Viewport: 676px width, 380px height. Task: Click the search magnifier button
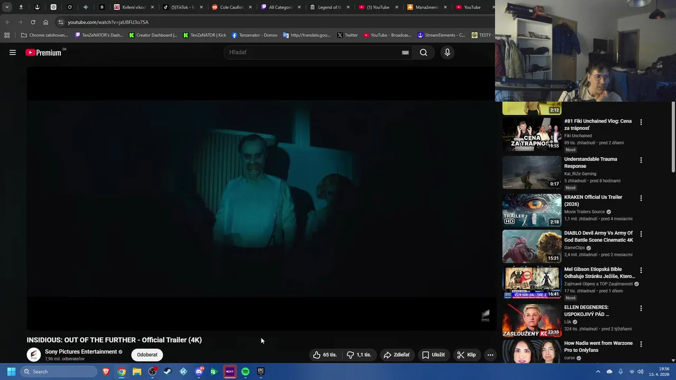coord(424,52)
